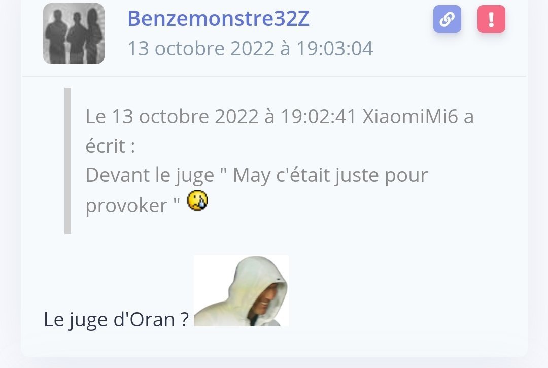Open Benzemonstre32Z's avatar picture
548x368 pixels.
click(x=74, y=34)
